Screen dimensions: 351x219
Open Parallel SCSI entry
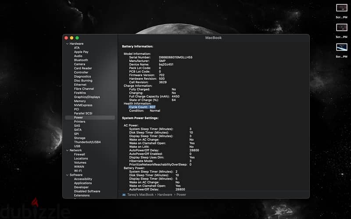(x=83, y=113)
